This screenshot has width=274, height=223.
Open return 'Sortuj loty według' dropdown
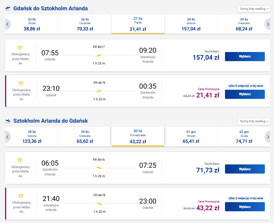click(x=254, y=121)
